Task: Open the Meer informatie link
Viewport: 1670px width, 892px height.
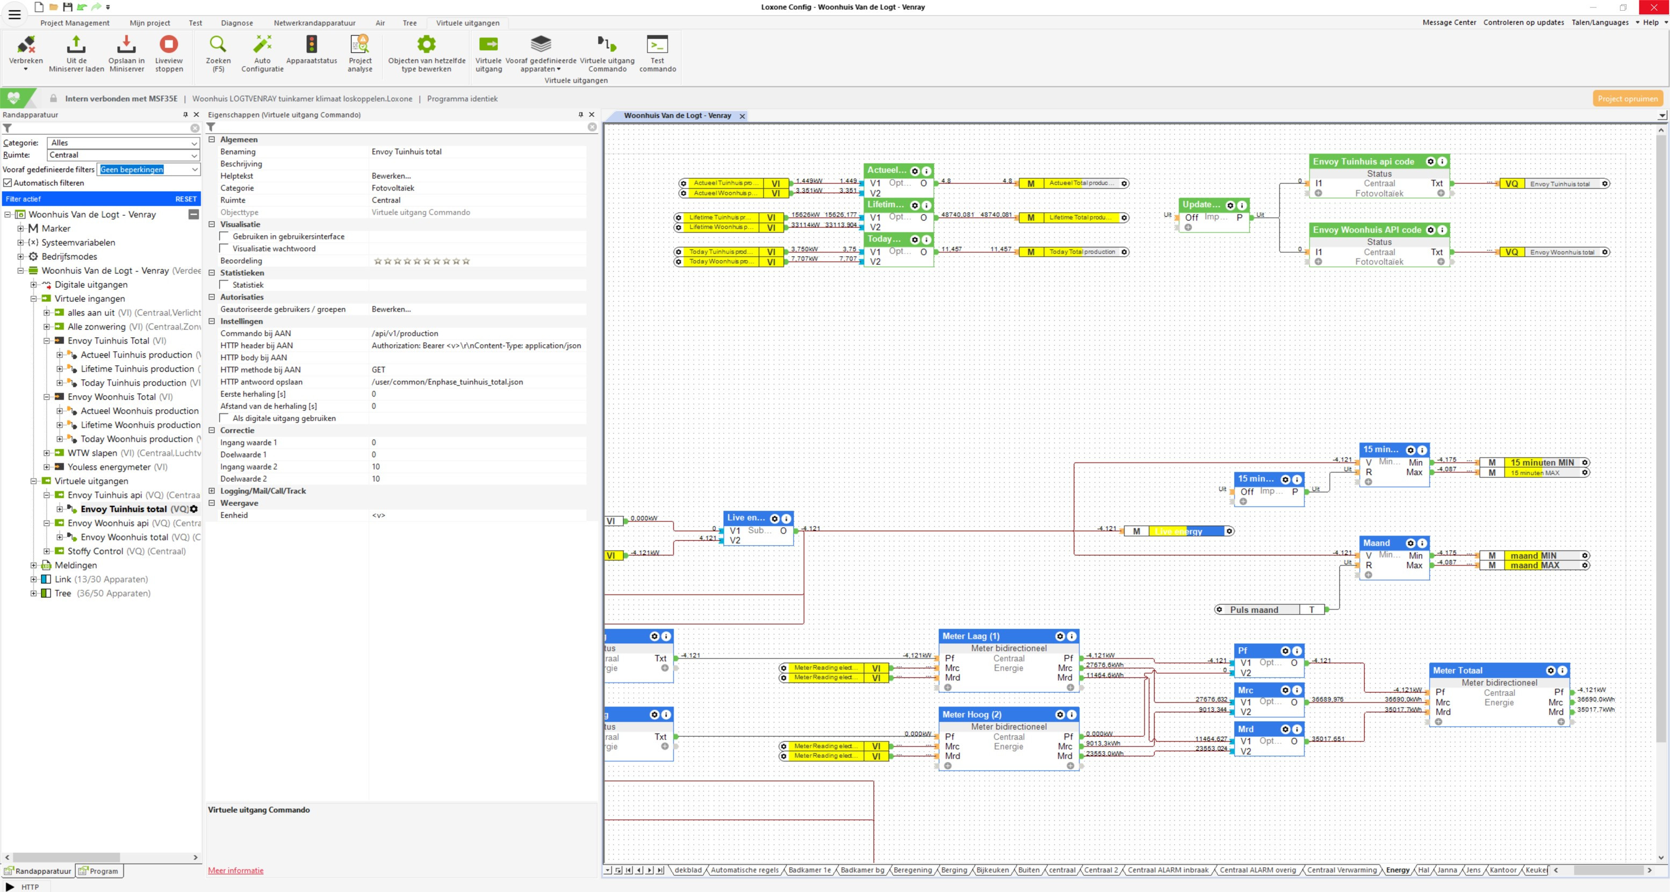Action: pos(235,871)
